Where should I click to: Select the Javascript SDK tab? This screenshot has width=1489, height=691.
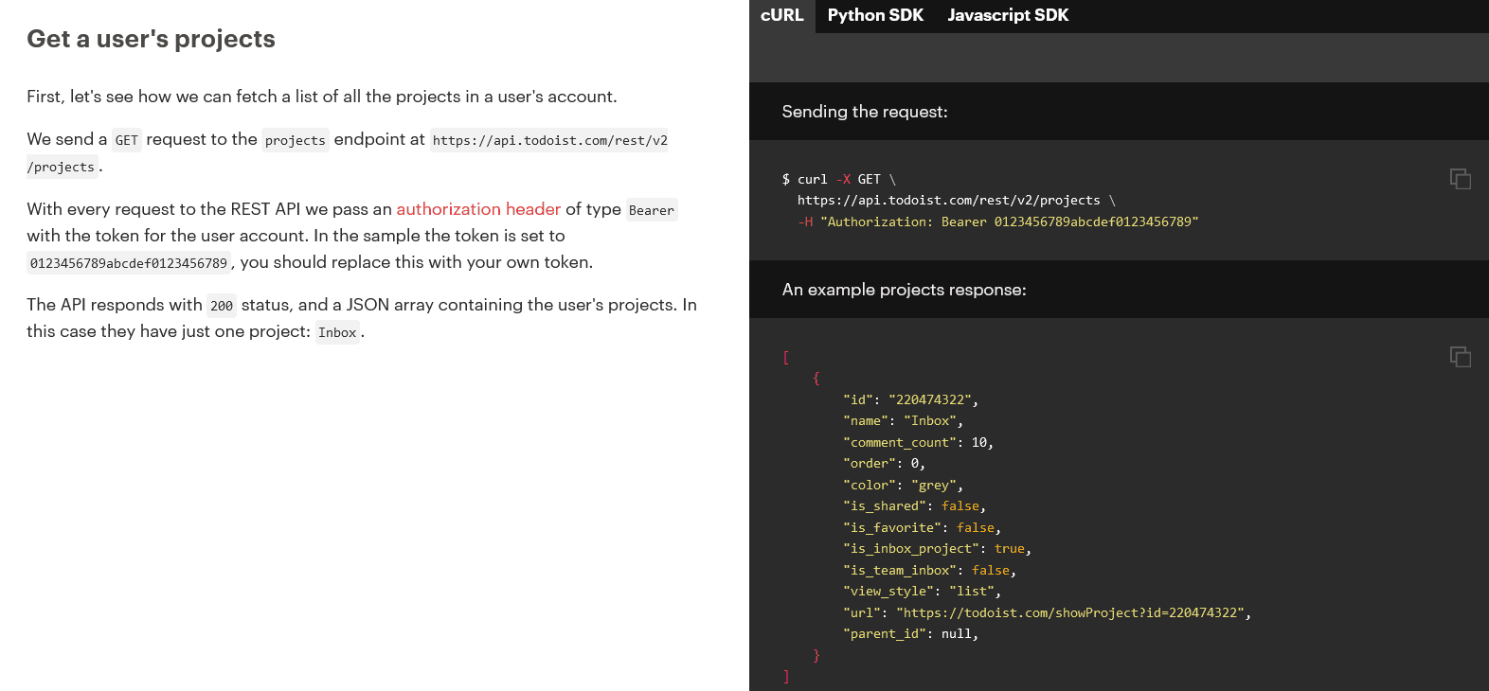[1007, 15]
